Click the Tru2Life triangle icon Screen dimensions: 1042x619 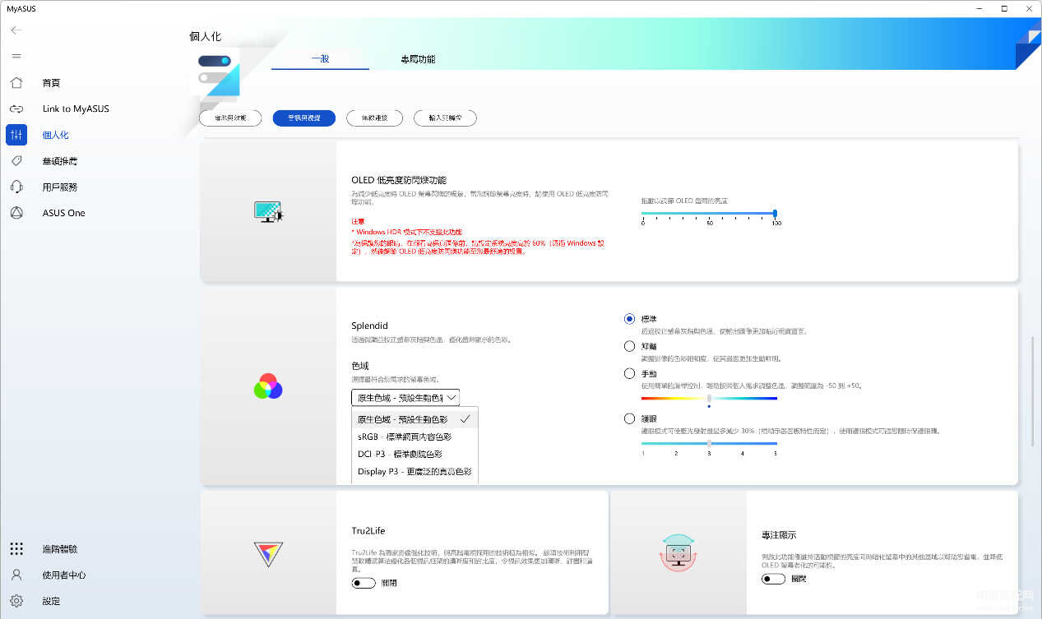[x=268, y=553]
